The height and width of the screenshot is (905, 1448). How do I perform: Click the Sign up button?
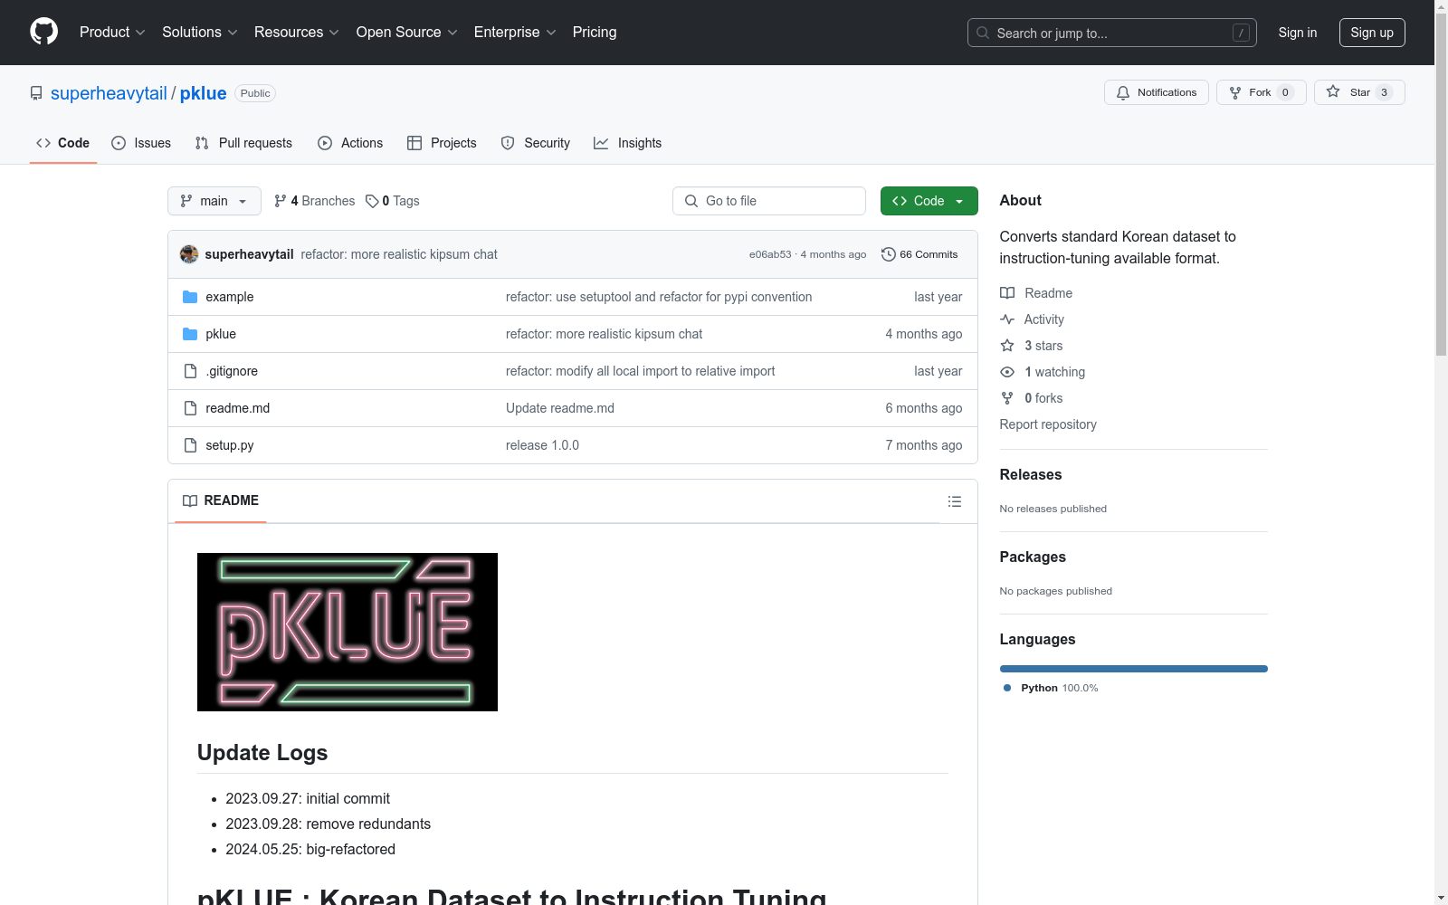(x=1372, y=33)
